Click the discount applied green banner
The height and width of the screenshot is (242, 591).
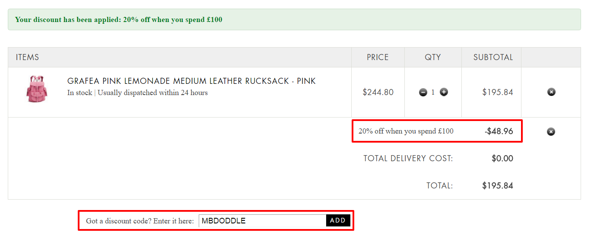pos(294,19)
